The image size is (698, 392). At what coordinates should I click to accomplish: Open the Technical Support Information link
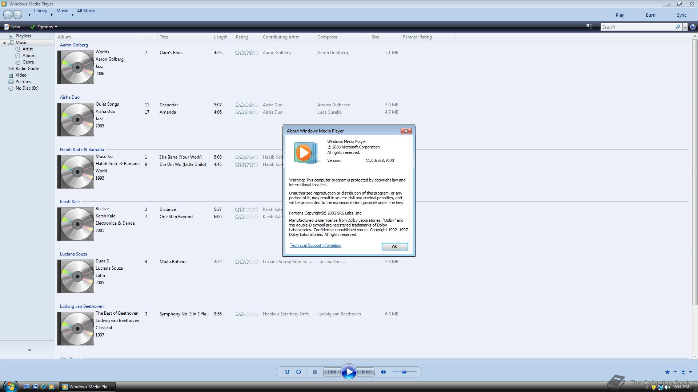pyautogui.click(x=315, y=245)
